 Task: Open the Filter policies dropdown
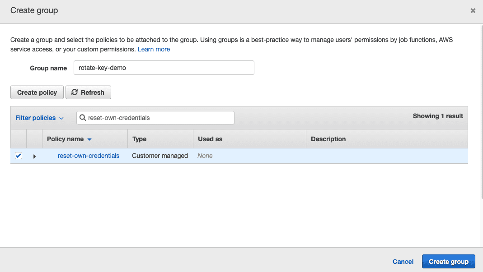pos(39,118)
